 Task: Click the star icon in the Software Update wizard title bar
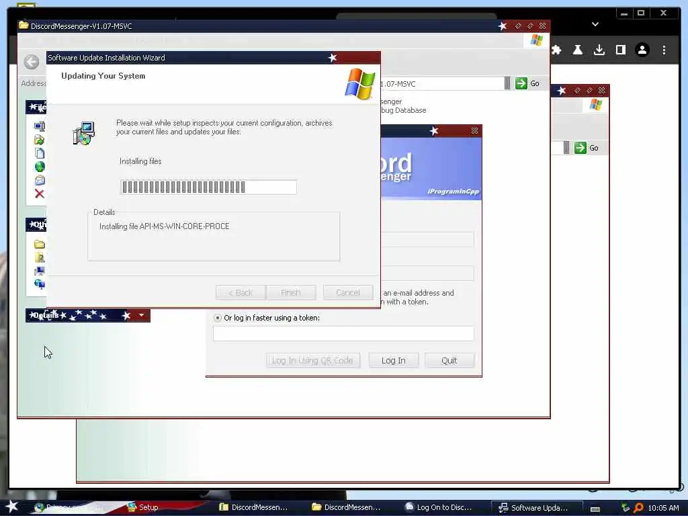333,58
